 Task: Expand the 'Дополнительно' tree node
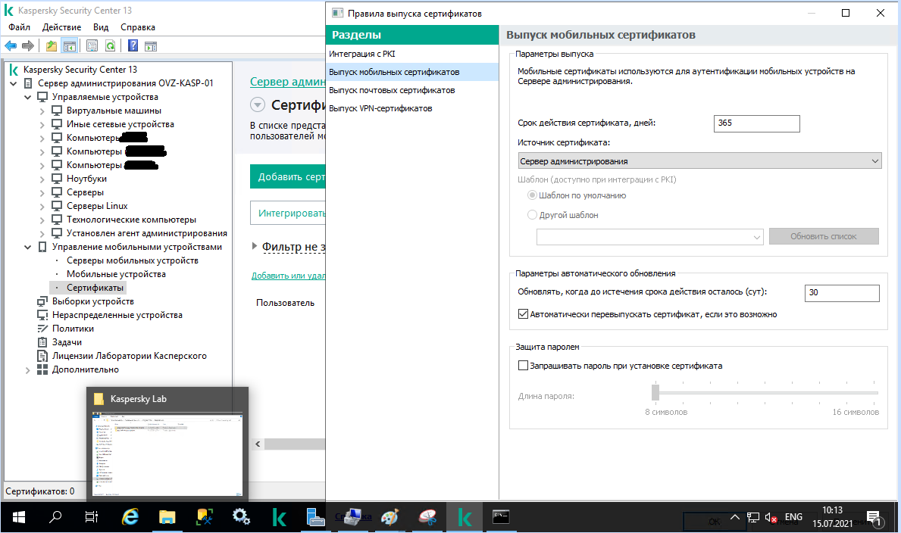click(27, 370)
